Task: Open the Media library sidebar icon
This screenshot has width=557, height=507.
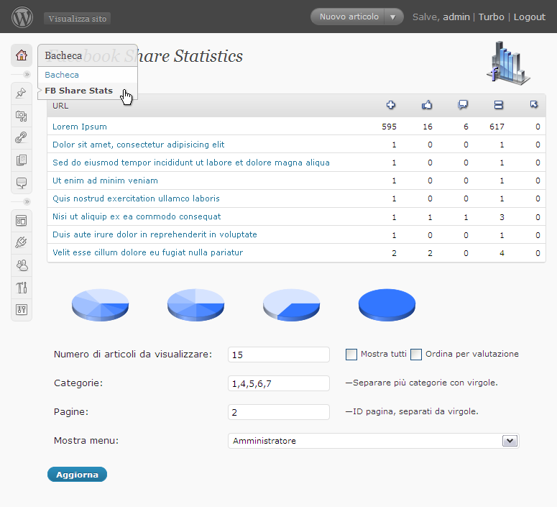Action: click(22, 115)
